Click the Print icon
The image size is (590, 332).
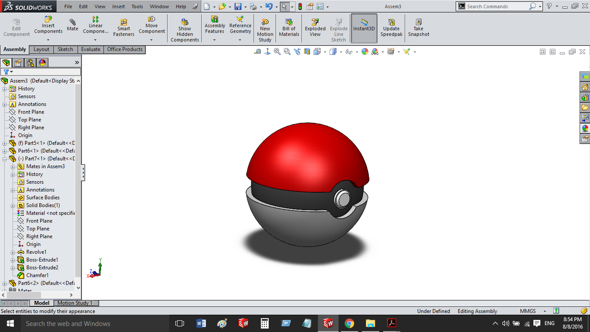pyautogui.click(x=254, y=6)
